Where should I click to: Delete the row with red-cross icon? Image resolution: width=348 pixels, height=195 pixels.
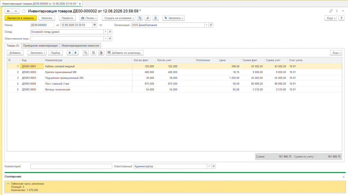(101, 53)
